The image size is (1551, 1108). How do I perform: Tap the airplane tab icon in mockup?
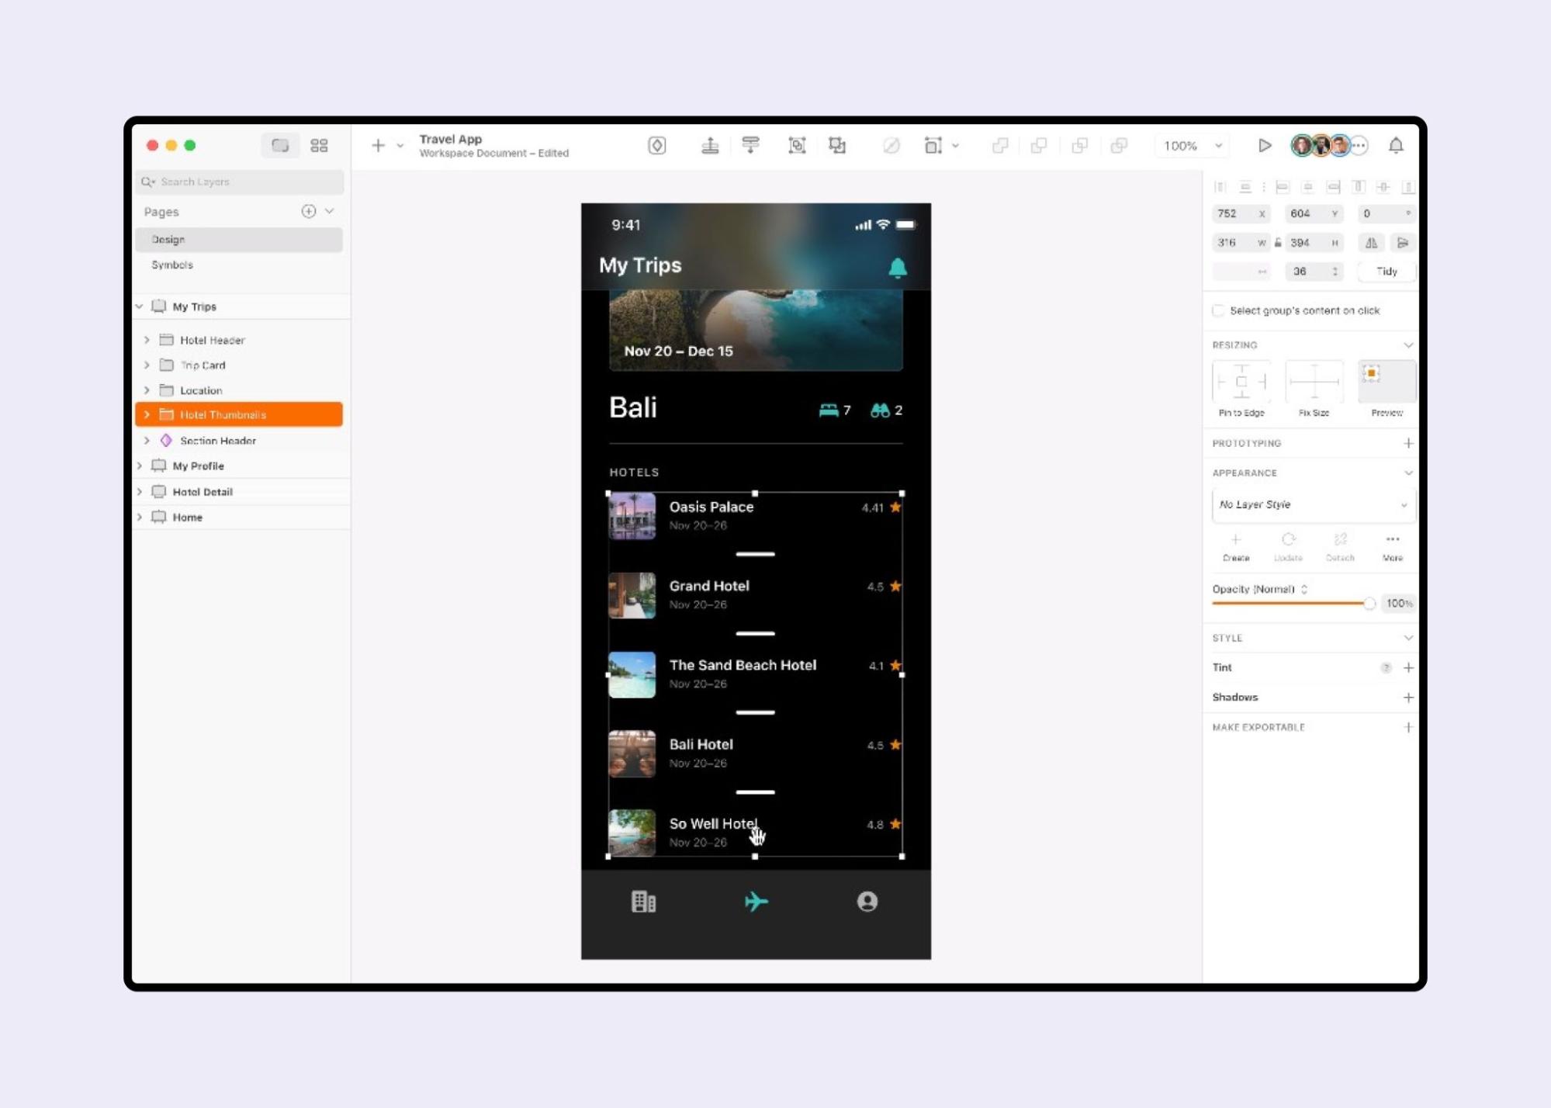(x=756, y=902)
